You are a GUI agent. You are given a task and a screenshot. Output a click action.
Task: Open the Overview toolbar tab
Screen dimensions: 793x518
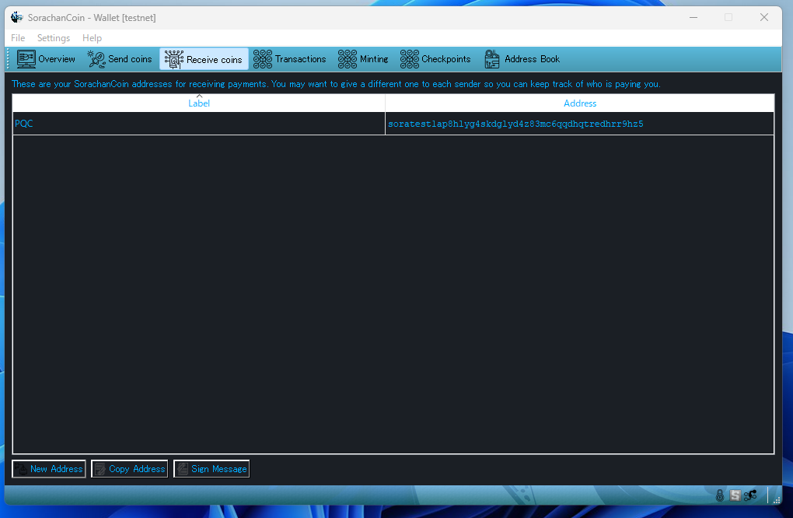47,59
